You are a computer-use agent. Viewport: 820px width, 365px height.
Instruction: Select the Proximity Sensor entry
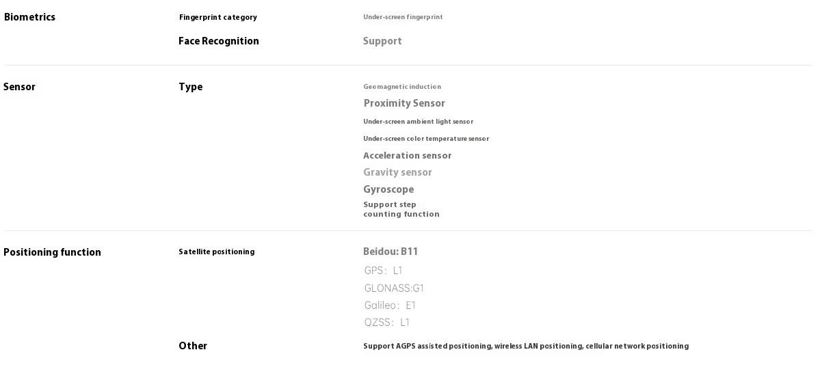click(x=404, y=103)
